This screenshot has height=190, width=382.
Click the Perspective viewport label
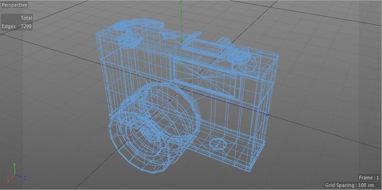pyautogui.click(x=14, y=5)
